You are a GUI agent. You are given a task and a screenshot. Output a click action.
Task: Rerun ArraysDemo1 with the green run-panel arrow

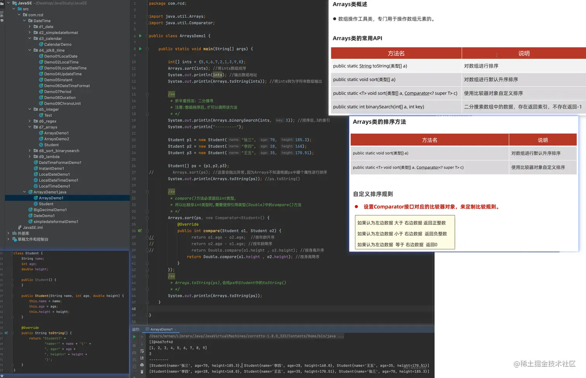click(x=134, y=337)
